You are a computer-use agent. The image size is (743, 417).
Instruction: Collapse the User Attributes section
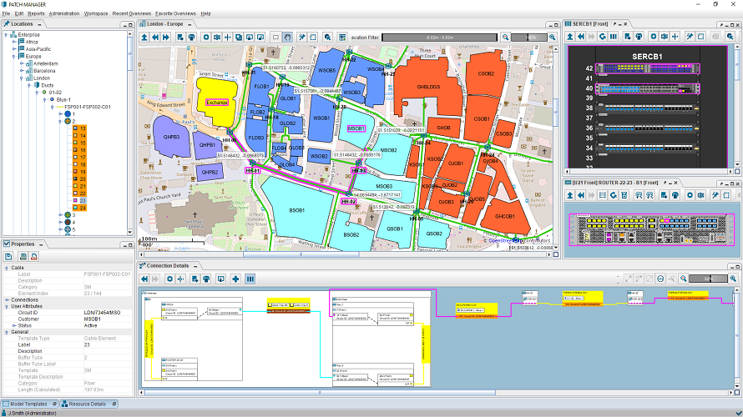tap(7, 307)
